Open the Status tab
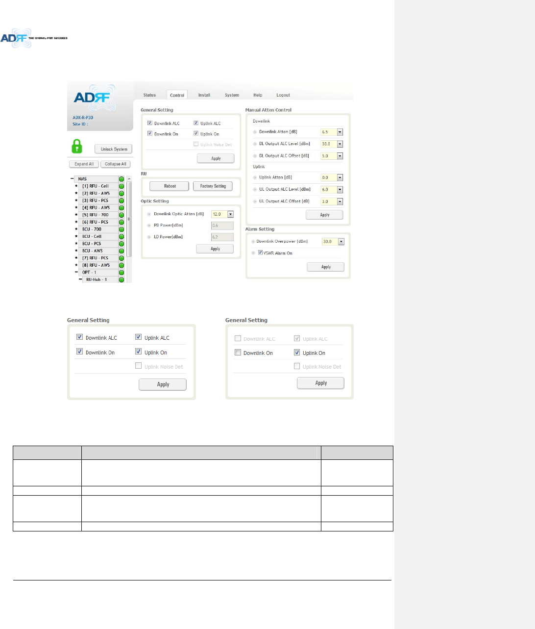This screenshot has height=629, width=535. point(150,95)
